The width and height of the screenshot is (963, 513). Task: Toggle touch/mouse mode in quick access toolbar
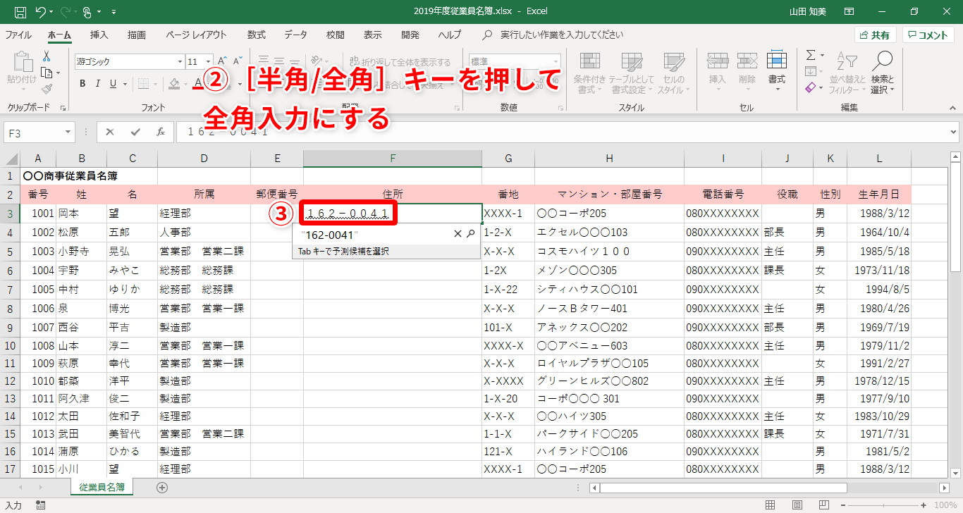coord(87,12)
